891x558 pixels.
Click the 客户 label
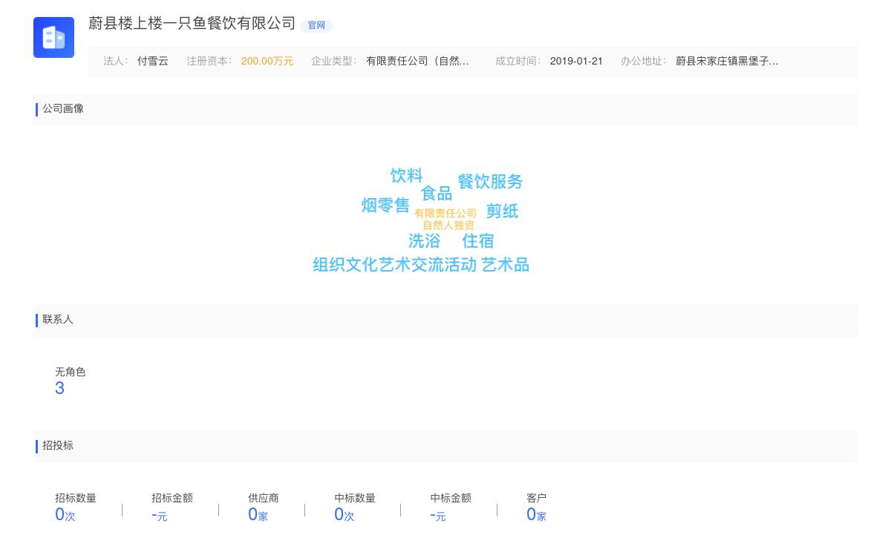click(537, 499)
